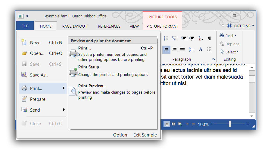Viewport: 271px width, 150px height.
Task: Click the zoom slider handle
Action: click(x=230, y=124)
